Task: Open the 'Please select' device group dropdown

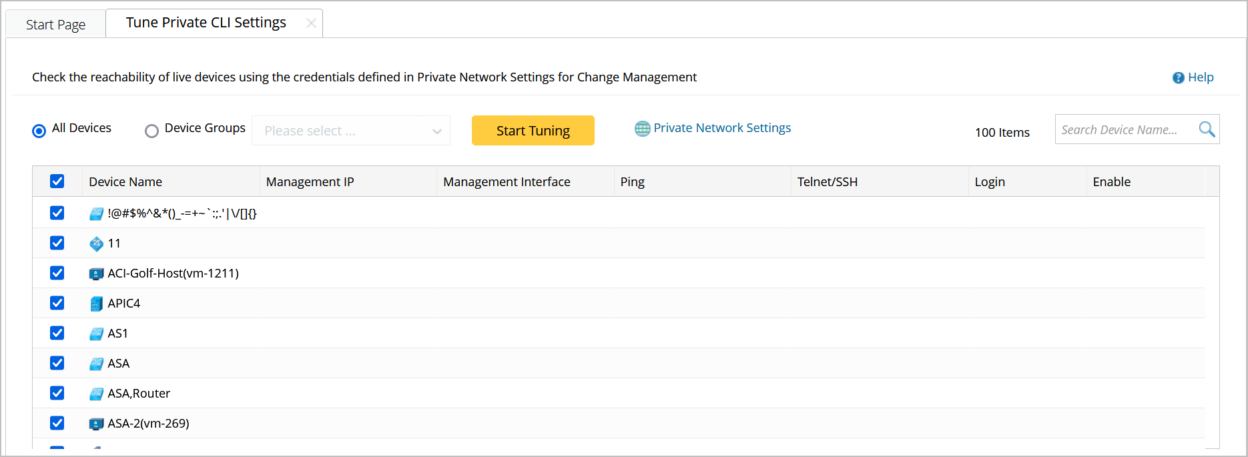Action: click(x=351, y=131)
